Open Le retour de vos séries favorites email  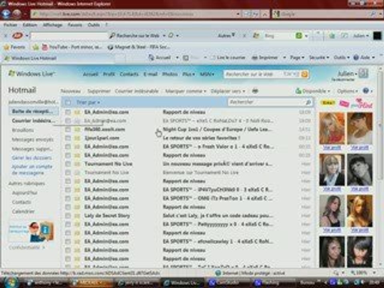tap(201, 138)
